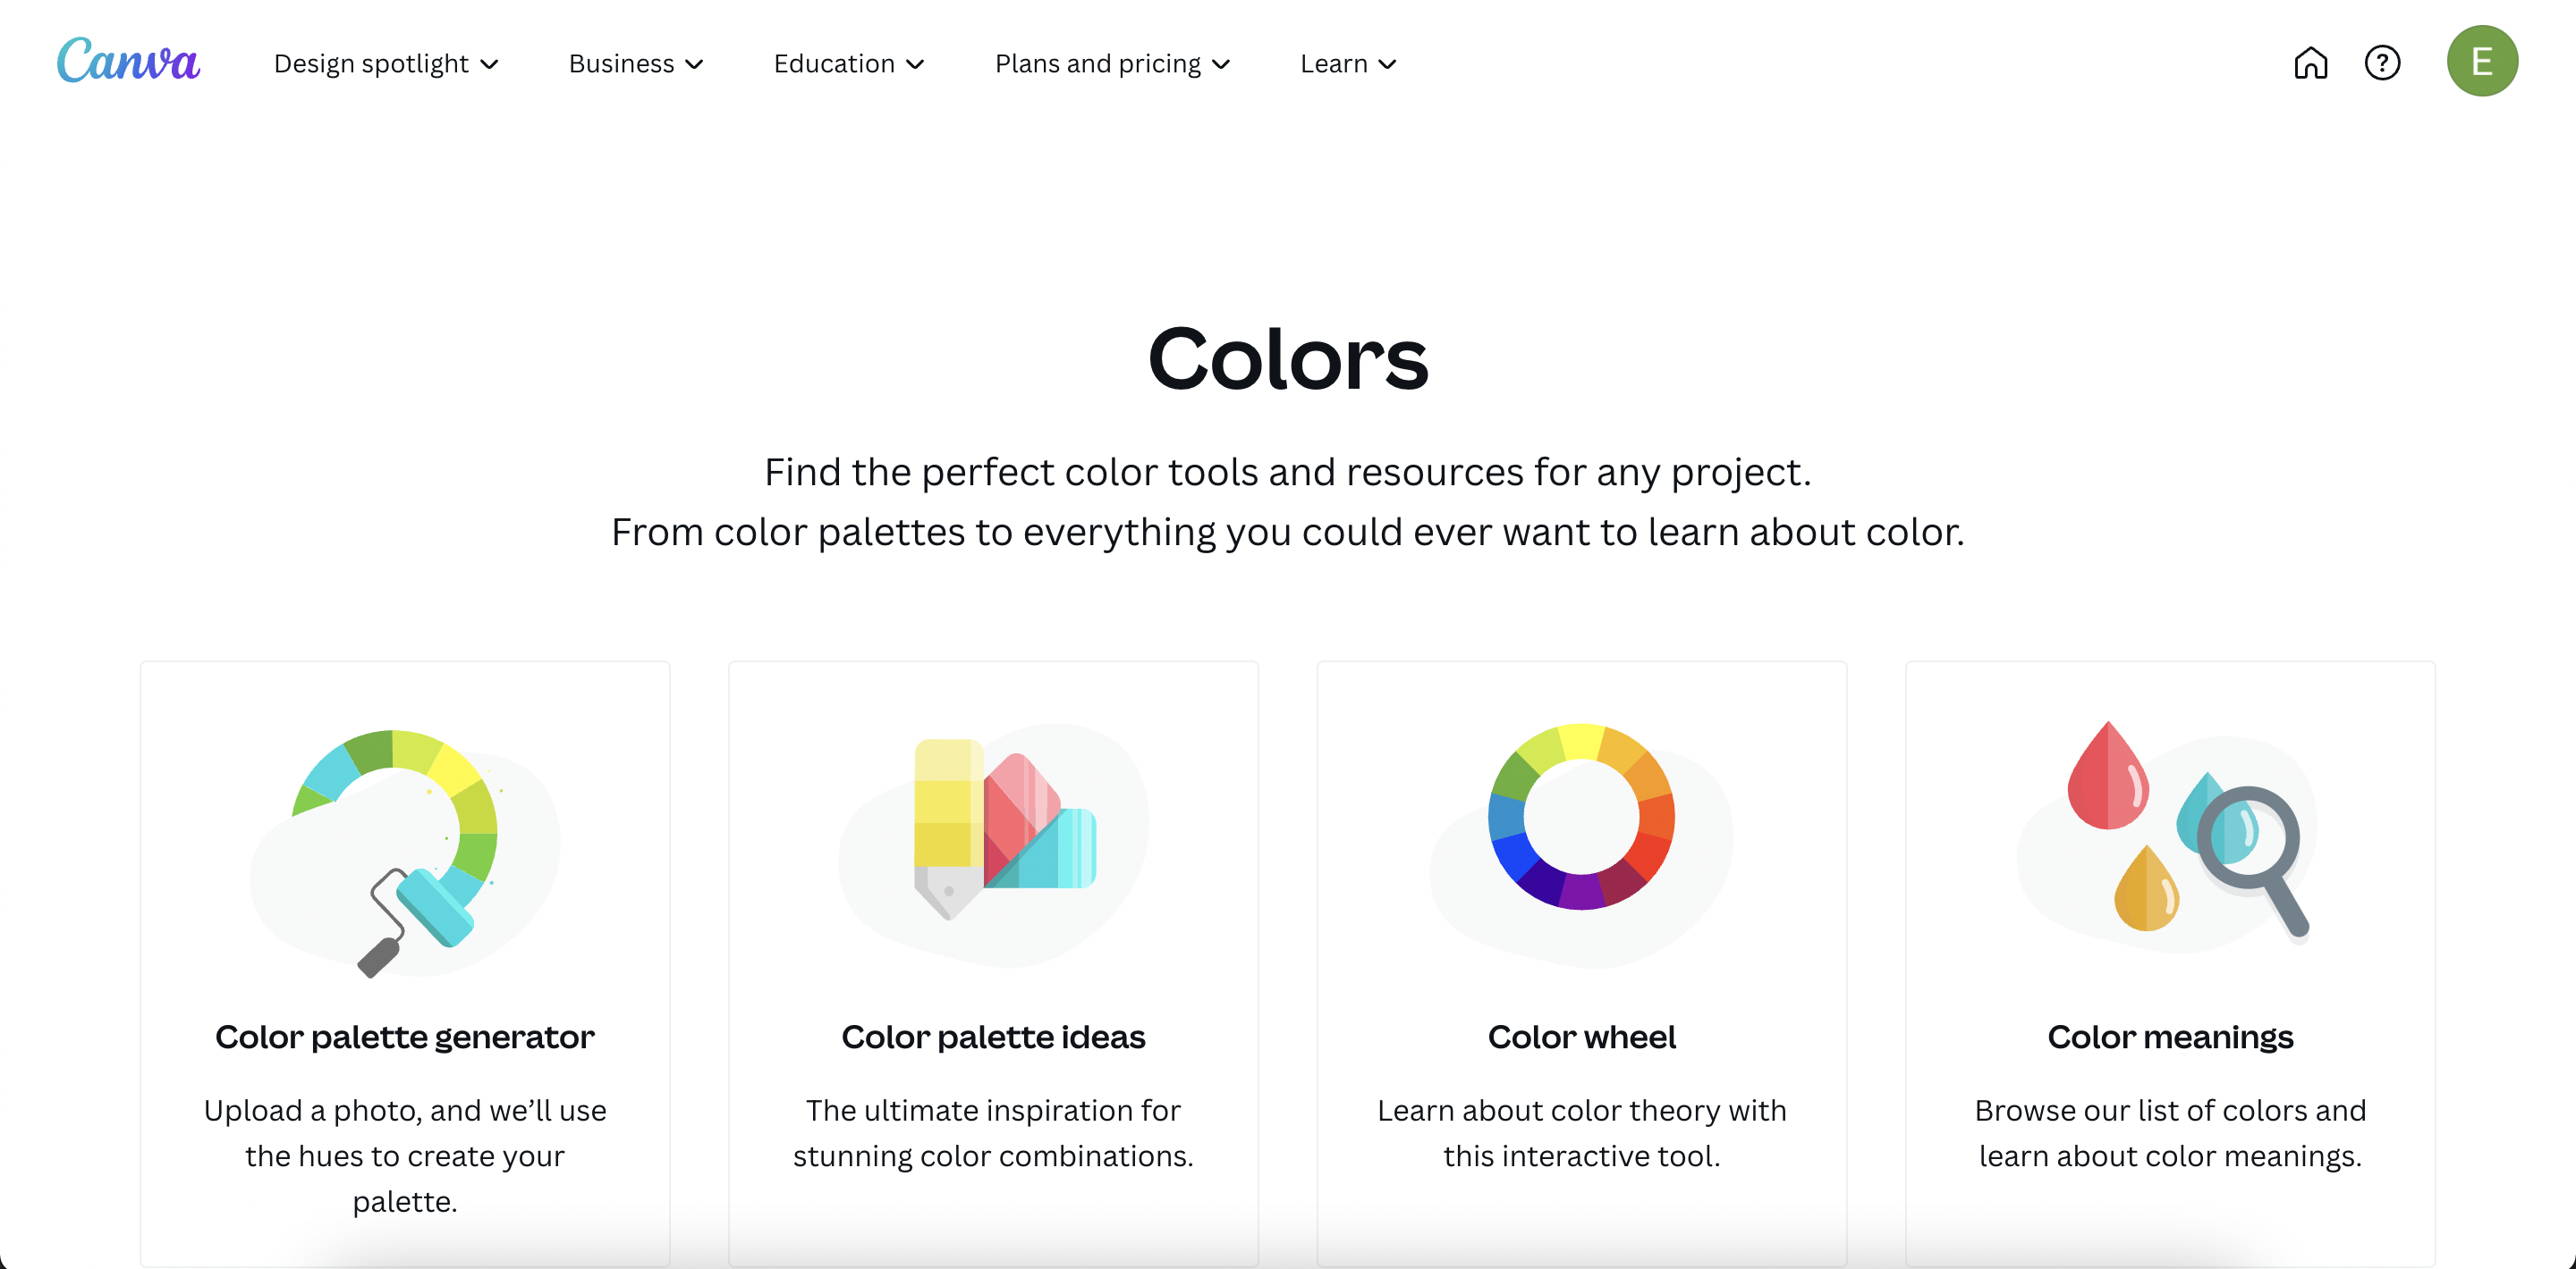Click the green profile avatar
Viewport: 2576px width, 1269px height.
2481,61
